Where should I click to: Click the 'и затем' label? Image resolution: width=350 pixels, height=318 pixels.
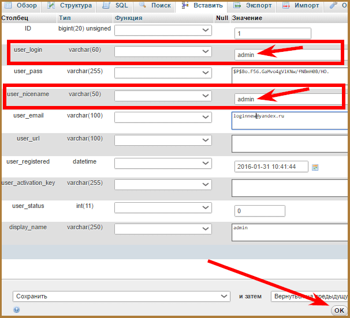(x=250, y=297)
